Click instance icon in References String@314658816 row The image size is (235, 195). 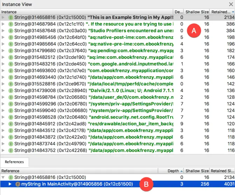point(11,177)
